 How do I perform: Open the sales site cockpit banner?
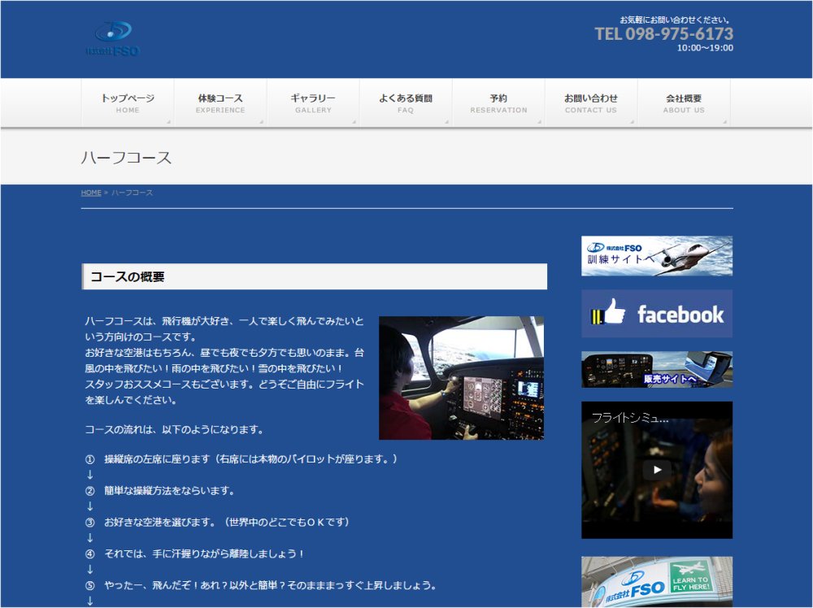tap(657, 369)
